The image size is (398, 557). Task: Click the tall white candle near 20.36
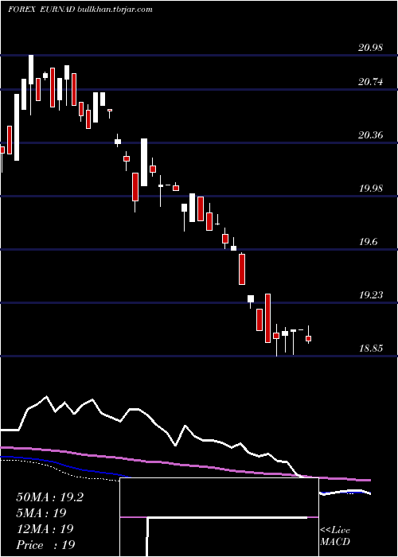coord(144,162)
